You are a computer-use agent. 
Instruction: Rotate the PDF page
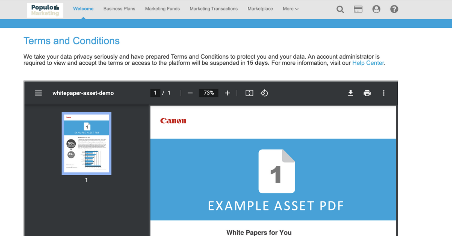click(264, 93)
